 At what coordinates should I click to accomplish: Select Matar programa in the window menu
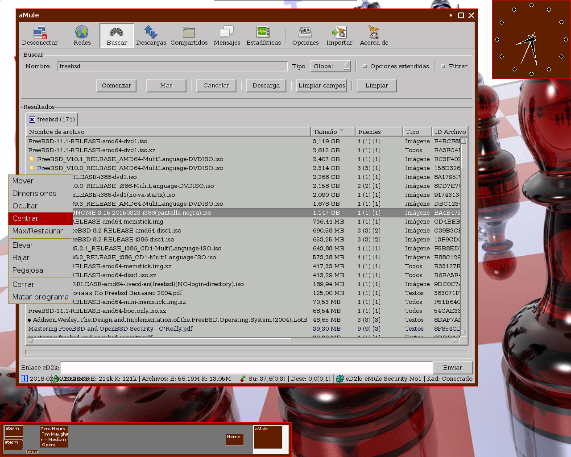click(x=41, y=297)
